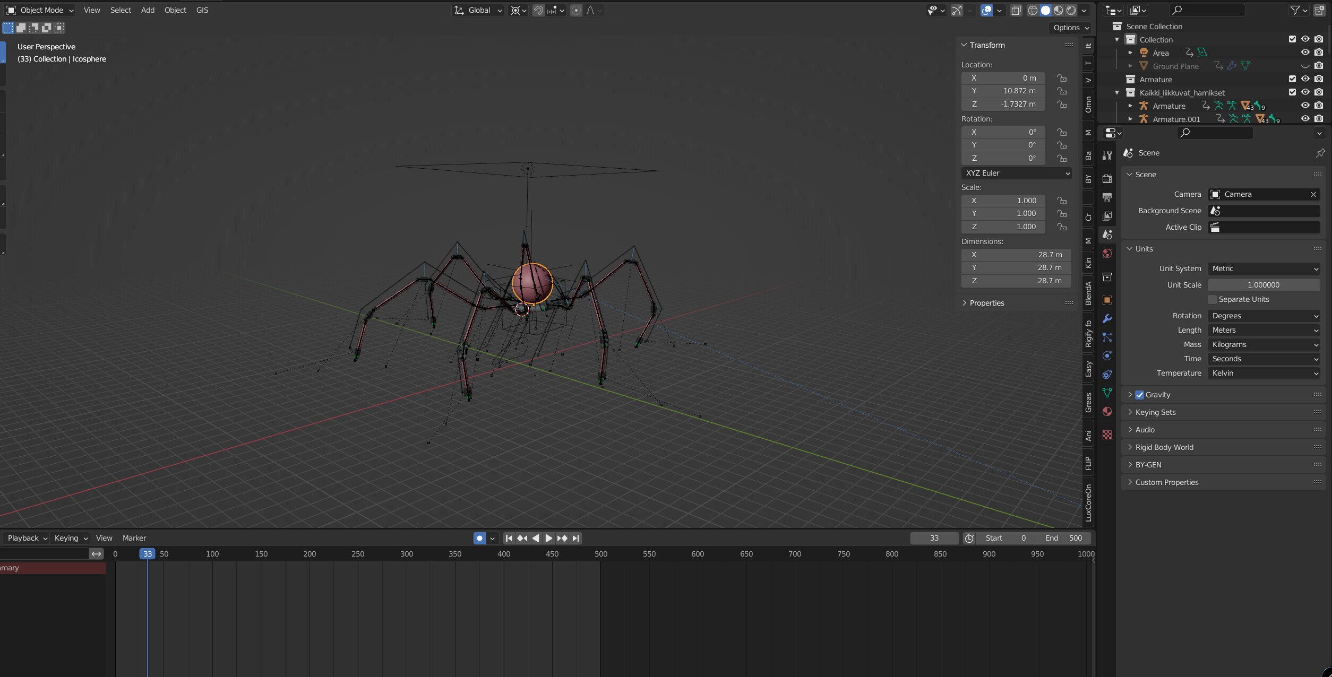The width and height of the screenshot is (1332, 677).
Task: Open the View Layer properties tab icon
Action: click(1107, 216)
